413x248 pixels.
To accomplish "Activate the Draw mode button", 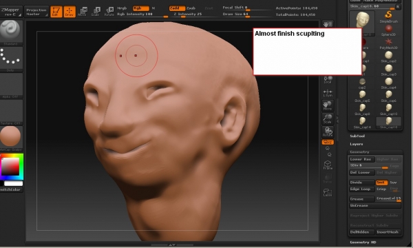I will pyautogui.click(x=70, y=11).
